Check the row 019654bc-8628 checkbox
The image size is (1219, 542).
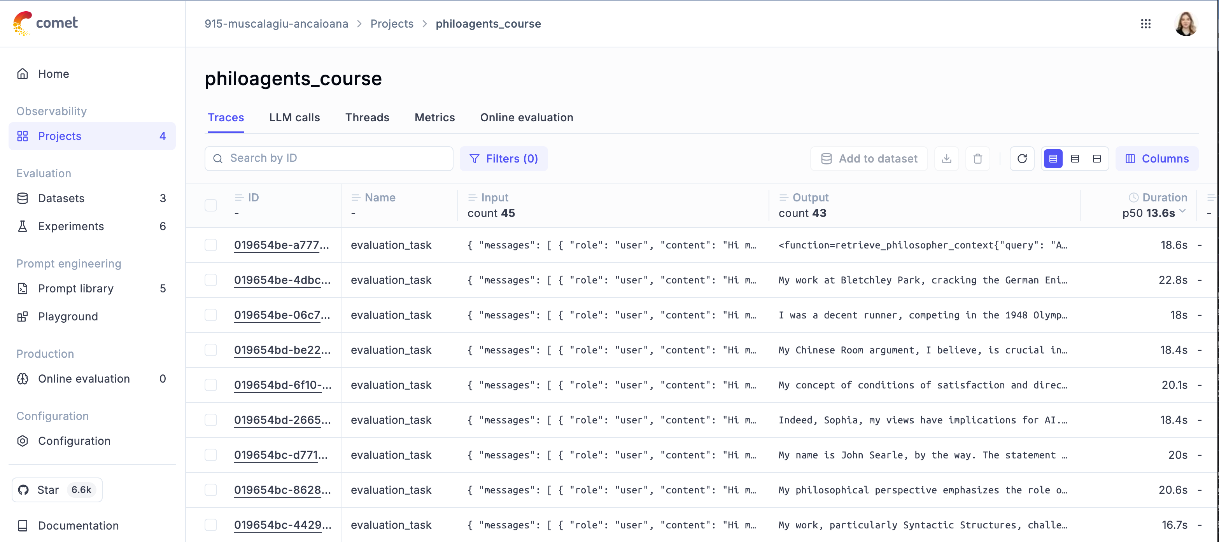(210, 490)
